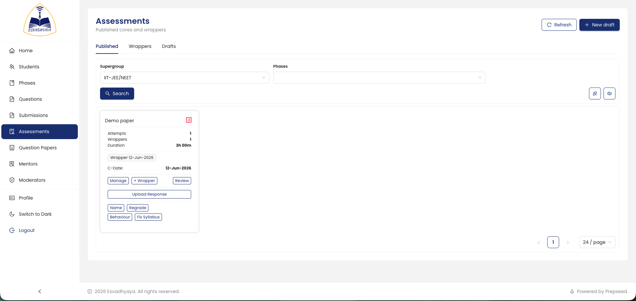Click the Esvadhyaya logo

(40, 20)
